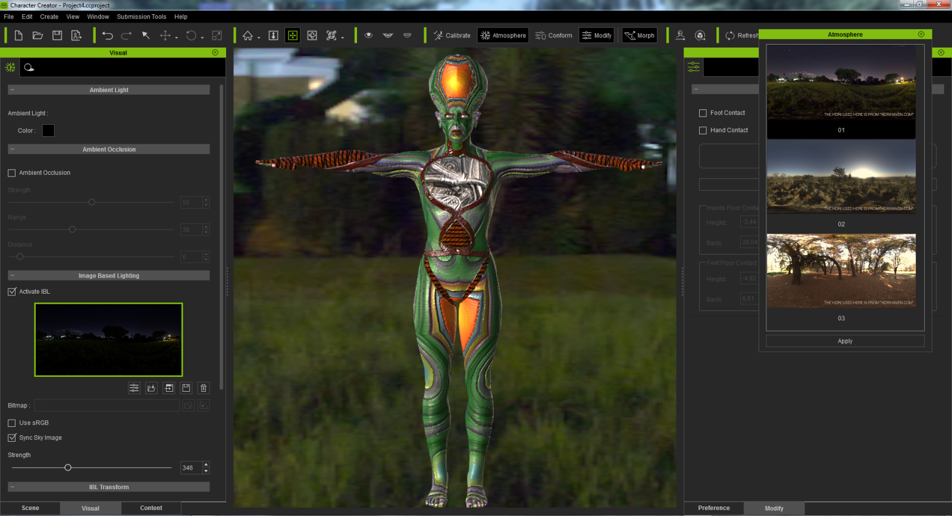952x516 pixels.
Task: Open the Rotate tool dropdown arrow
Action: 202,37
